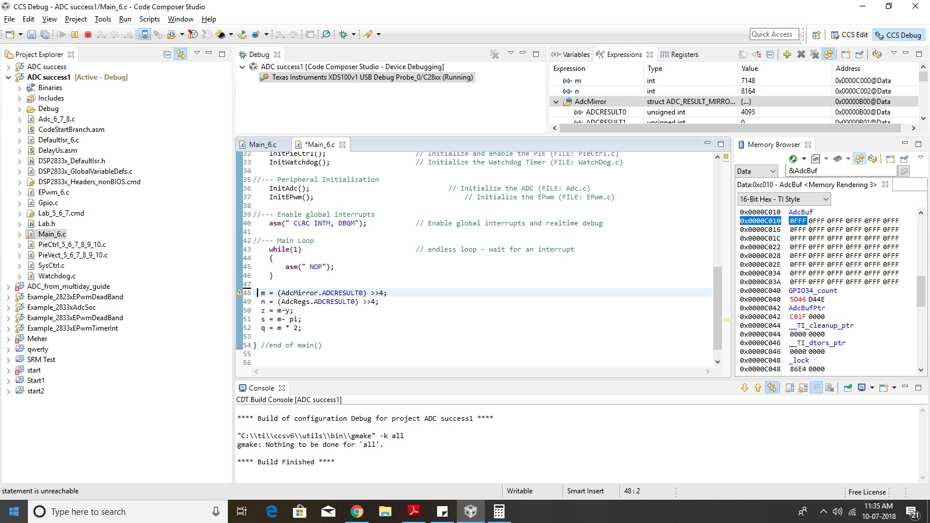Collapse all in Project Explorer

(x=167, y=54)
